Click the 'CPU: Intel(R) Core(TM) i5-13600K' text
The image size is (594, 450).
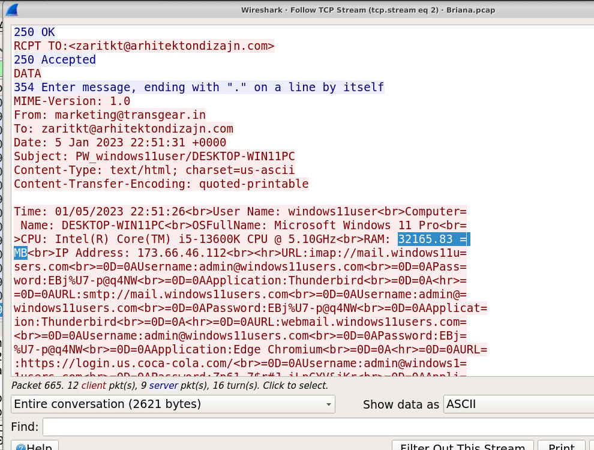click(x=130, y=239)
